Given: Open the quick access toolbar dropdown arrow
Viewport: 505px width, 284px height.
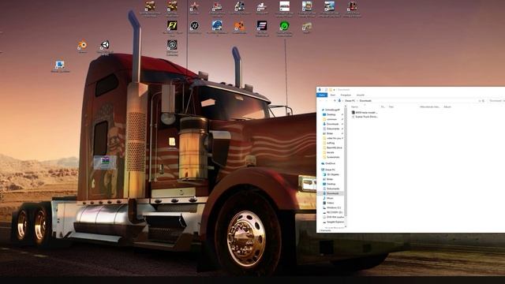Looking at the screenshot, I should point(335,90).
